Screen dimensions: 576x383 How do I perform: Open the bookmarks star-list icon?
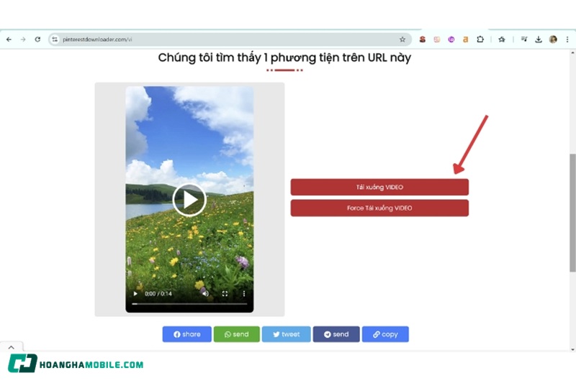point(501,40)
